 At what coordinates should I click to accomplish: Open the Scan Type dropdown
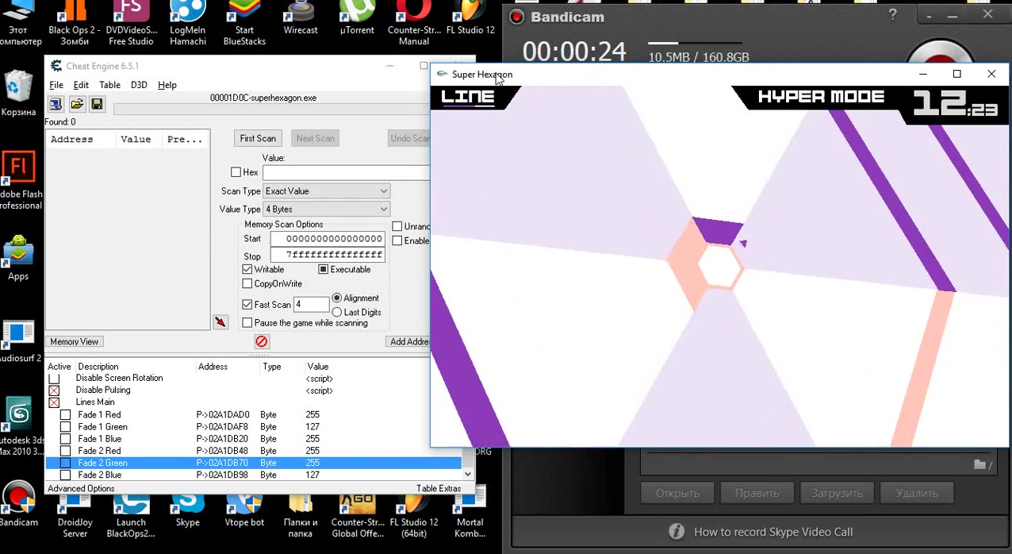click(384, 190)
